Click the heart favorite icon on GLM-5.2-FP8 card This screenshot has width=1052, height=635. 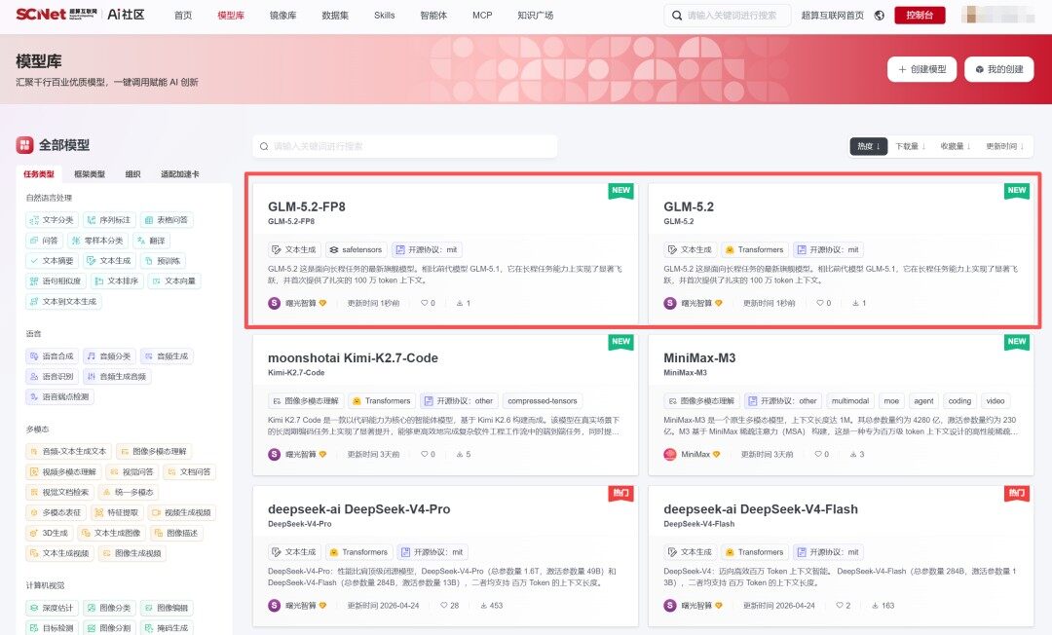(424, 303)
